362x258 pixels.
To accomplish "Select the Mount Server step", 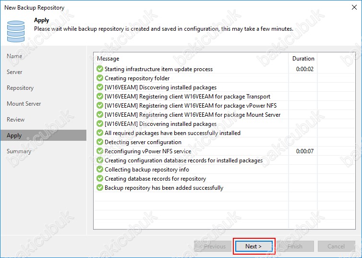I will click(x=24, y=104).
